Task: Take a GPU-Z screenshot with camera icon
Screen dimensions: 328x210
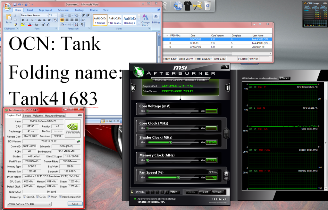Action: [80, 115]
